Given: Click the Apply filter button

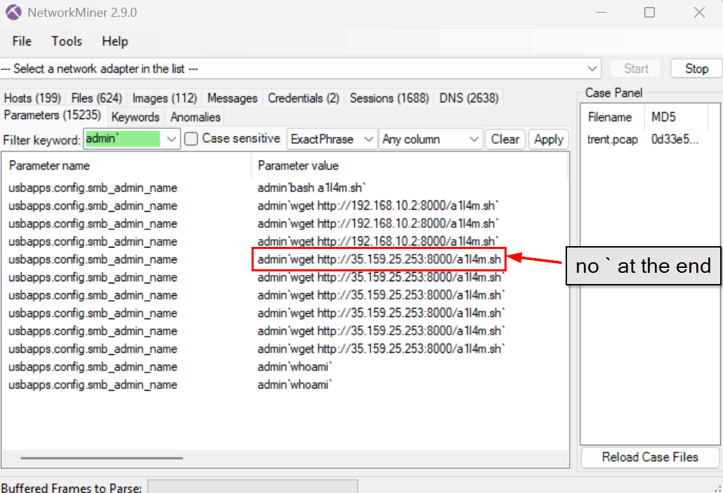Looking at the screenshot, I should click(x=549, y=139).
